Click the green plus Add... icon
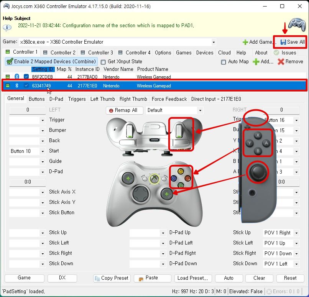This screenshot has height=297, width=309. 256,62
